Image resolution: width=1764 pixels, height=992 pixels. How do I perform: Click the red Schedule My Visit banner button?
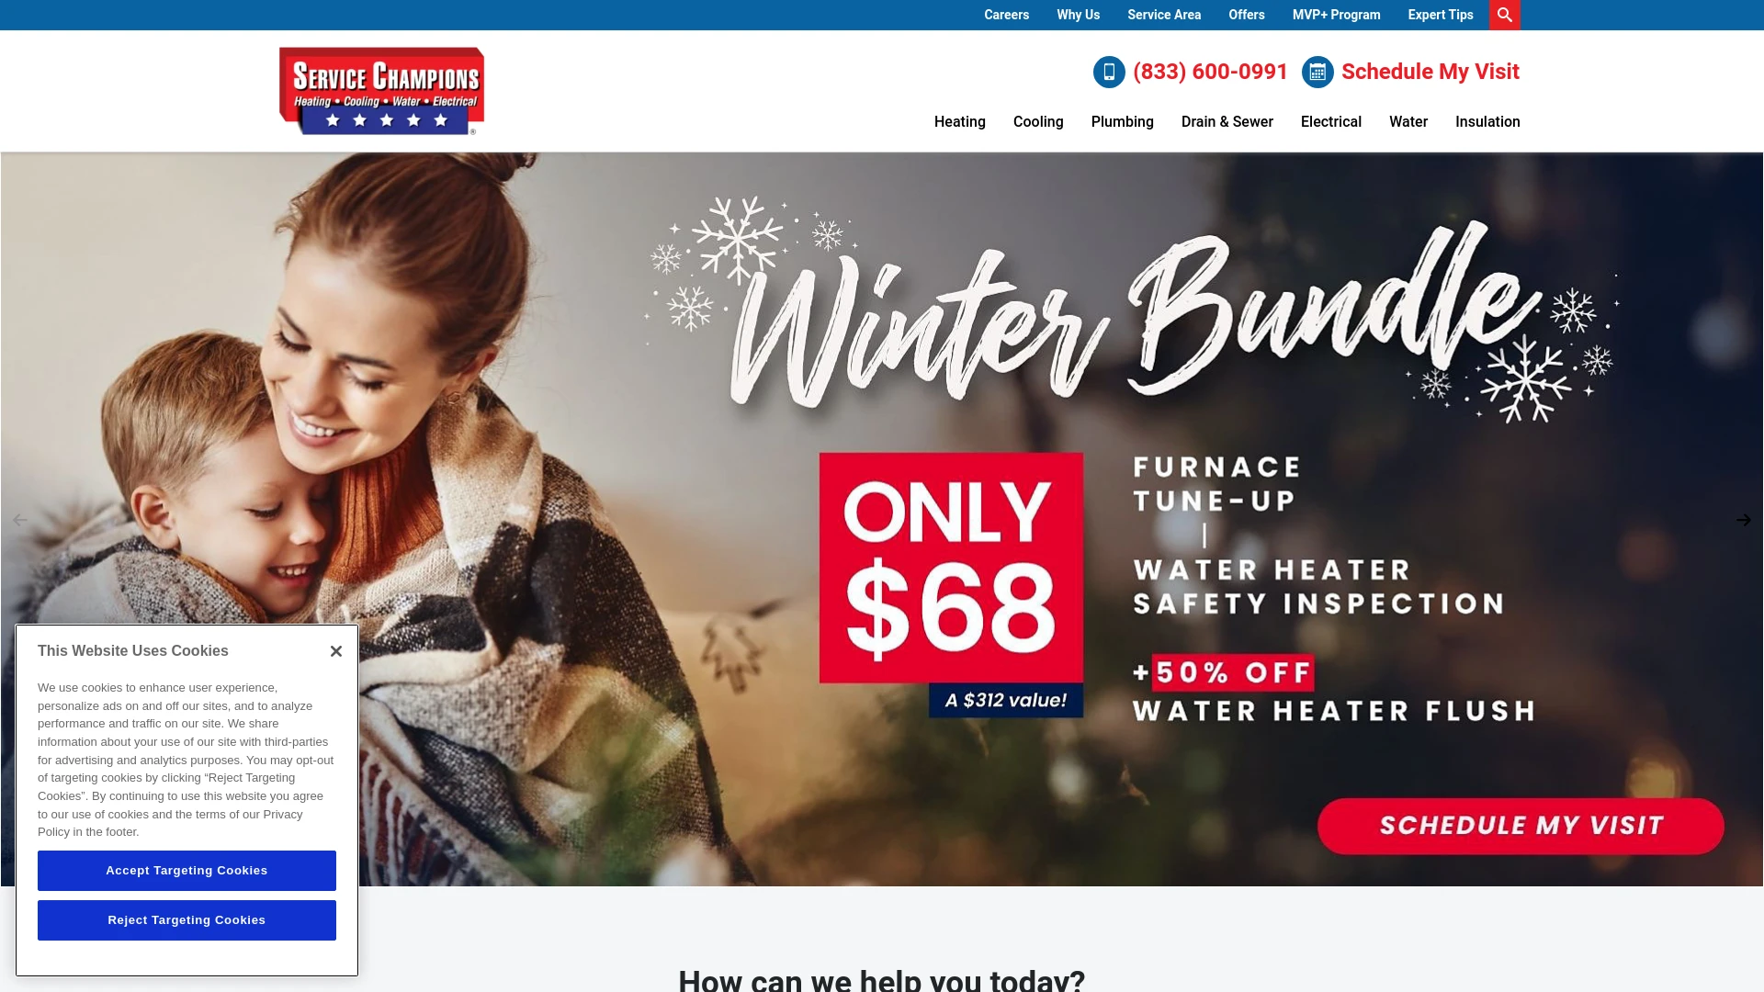click(x=1521, y=826)
